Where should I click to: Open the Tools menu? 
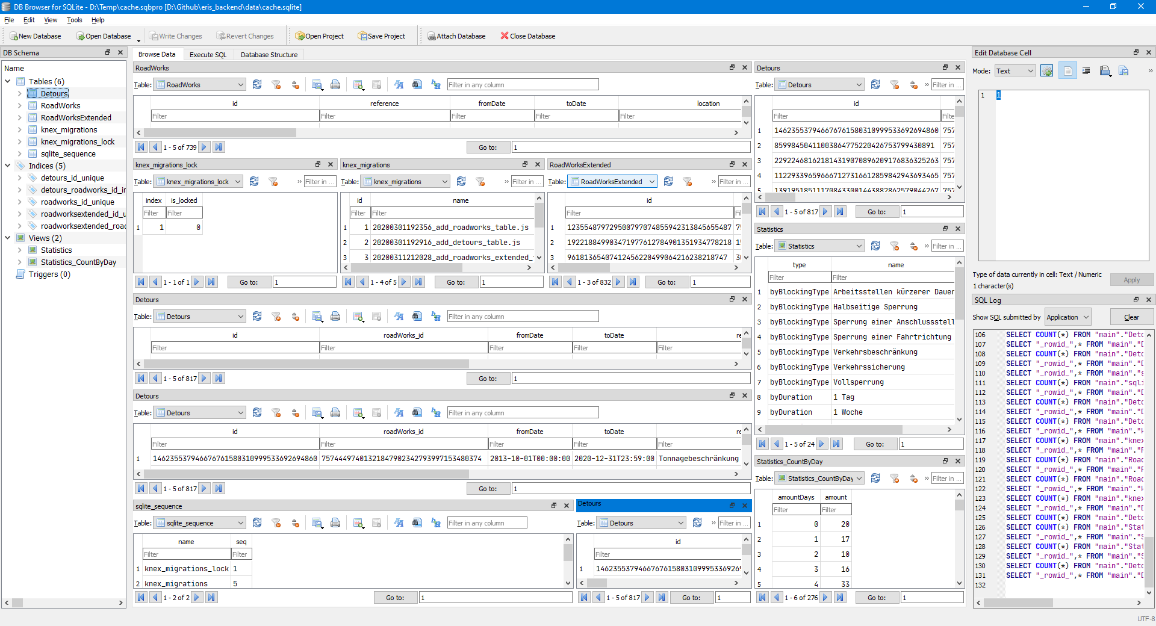(x=74, y=20)
